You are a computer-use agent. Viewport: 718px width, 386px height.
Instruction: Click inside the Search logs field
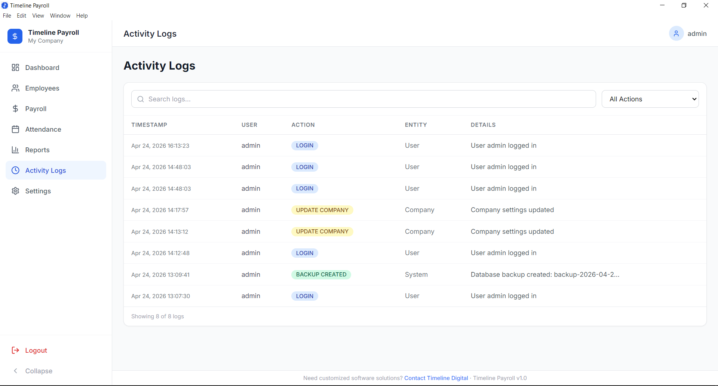tap(363, 99)
